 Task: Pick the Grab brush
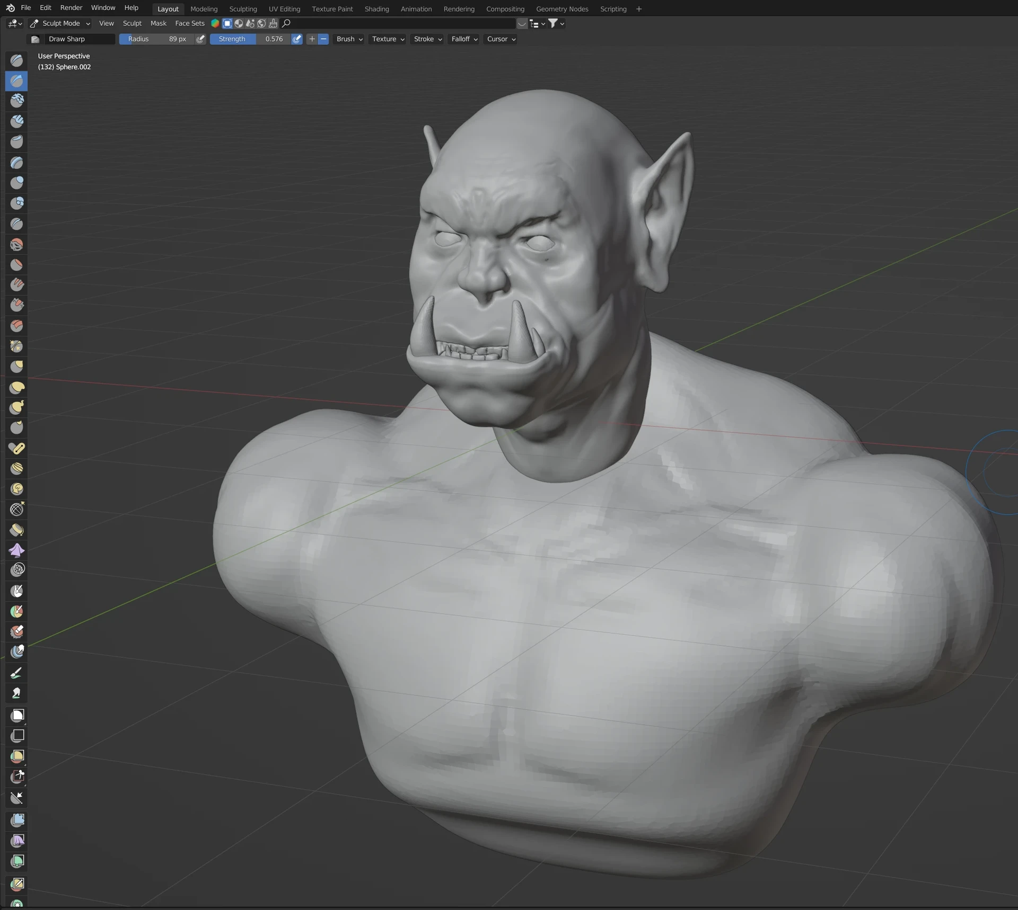point(16,367)
